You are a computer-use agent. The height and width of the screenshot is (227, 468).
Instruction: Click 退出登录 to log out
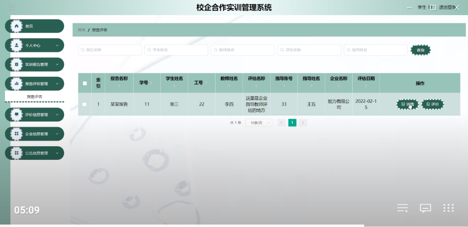[447, 7]
